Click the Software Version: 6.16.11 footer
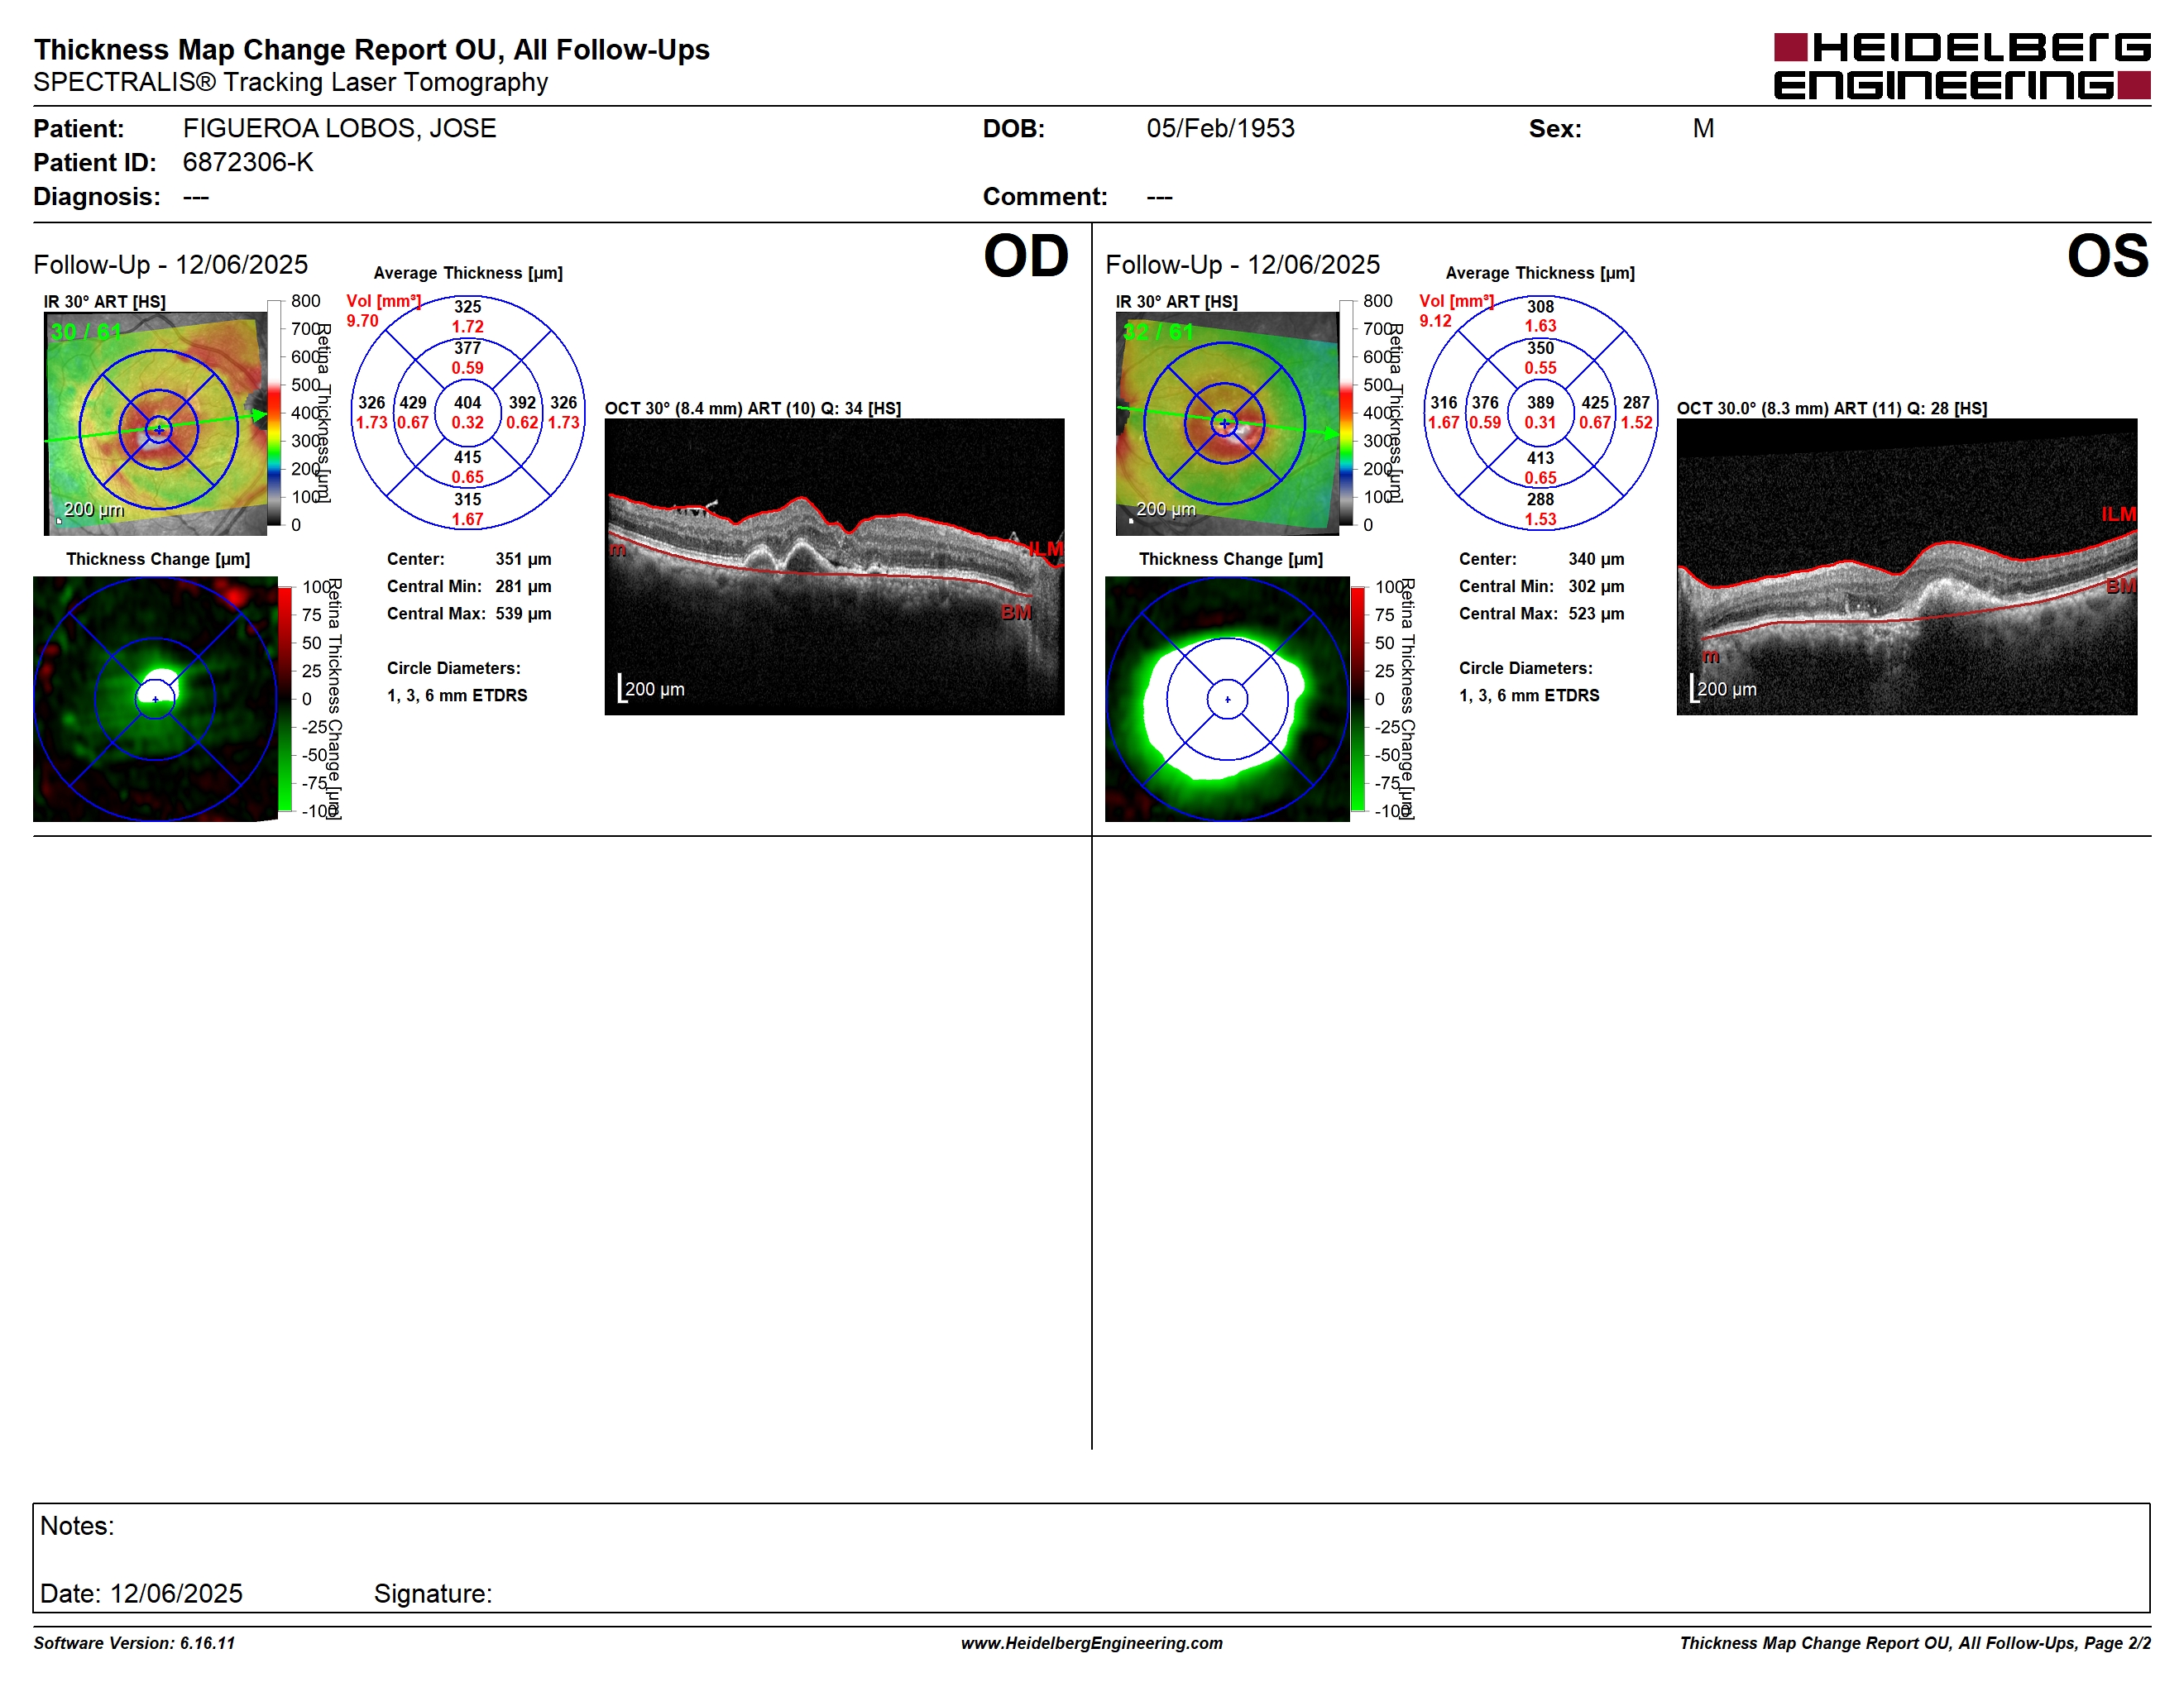The height and width of the screenshot is (1687, 2184). tap(134, 1643)
